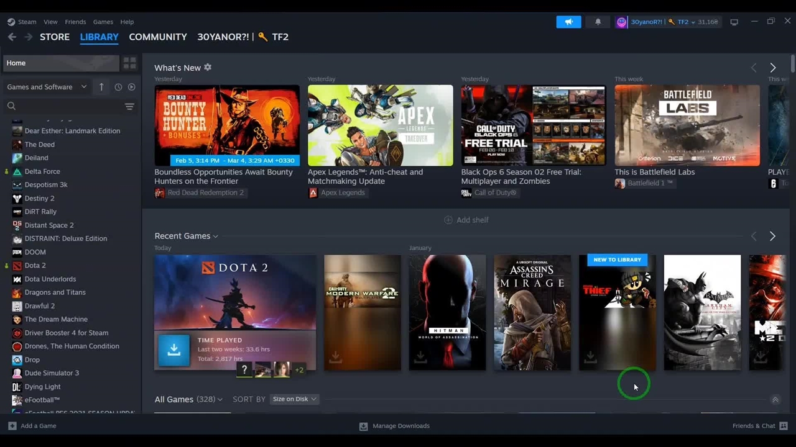796x447 pixels.
Task: Toggle the recent activity clock filter
Action: pyautogui.click(x=118, y=87)
